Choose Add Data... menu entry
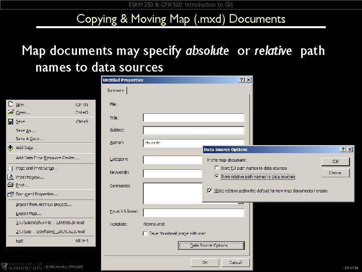362x272 pixels. (52, 148)
